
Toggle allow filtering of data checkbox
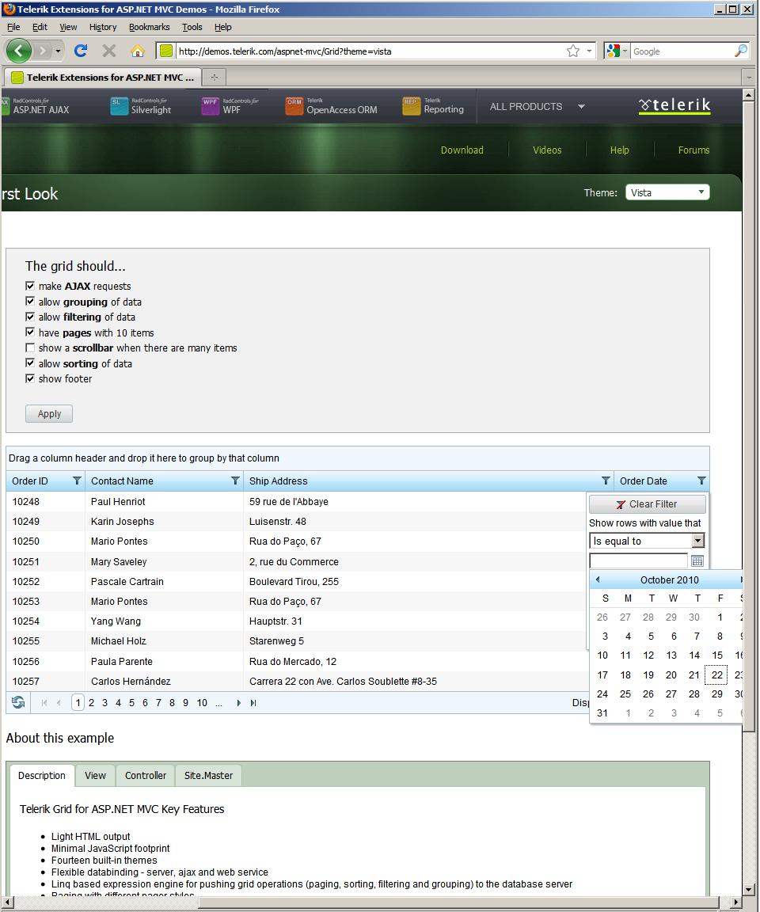[30, 317]
